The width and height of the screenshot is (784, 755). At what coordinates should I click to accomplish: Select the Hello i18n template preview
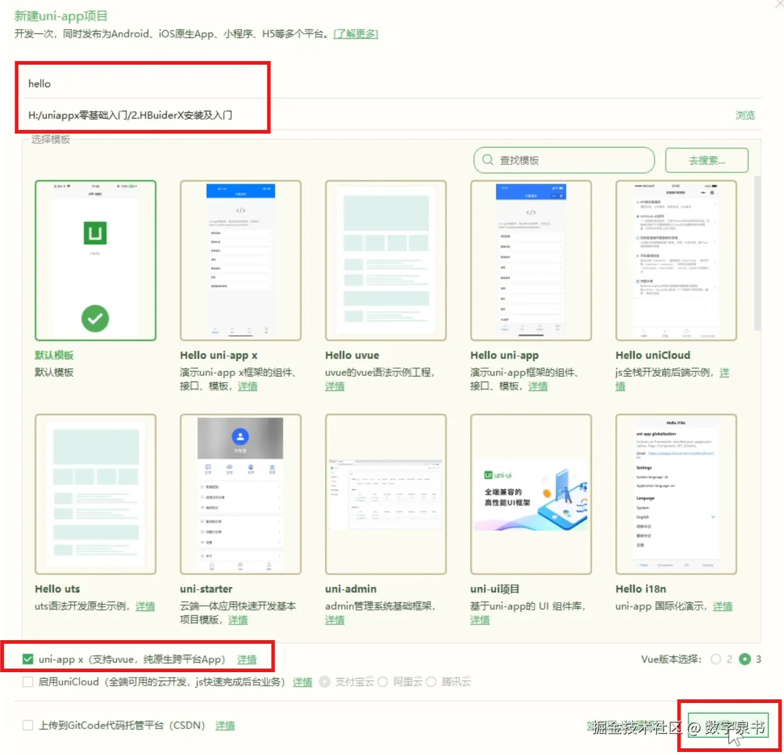click(676, 493)
